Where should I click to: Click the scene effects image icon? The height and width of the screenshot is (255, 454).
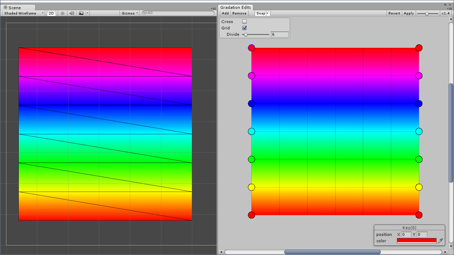(x=81, y=13)
